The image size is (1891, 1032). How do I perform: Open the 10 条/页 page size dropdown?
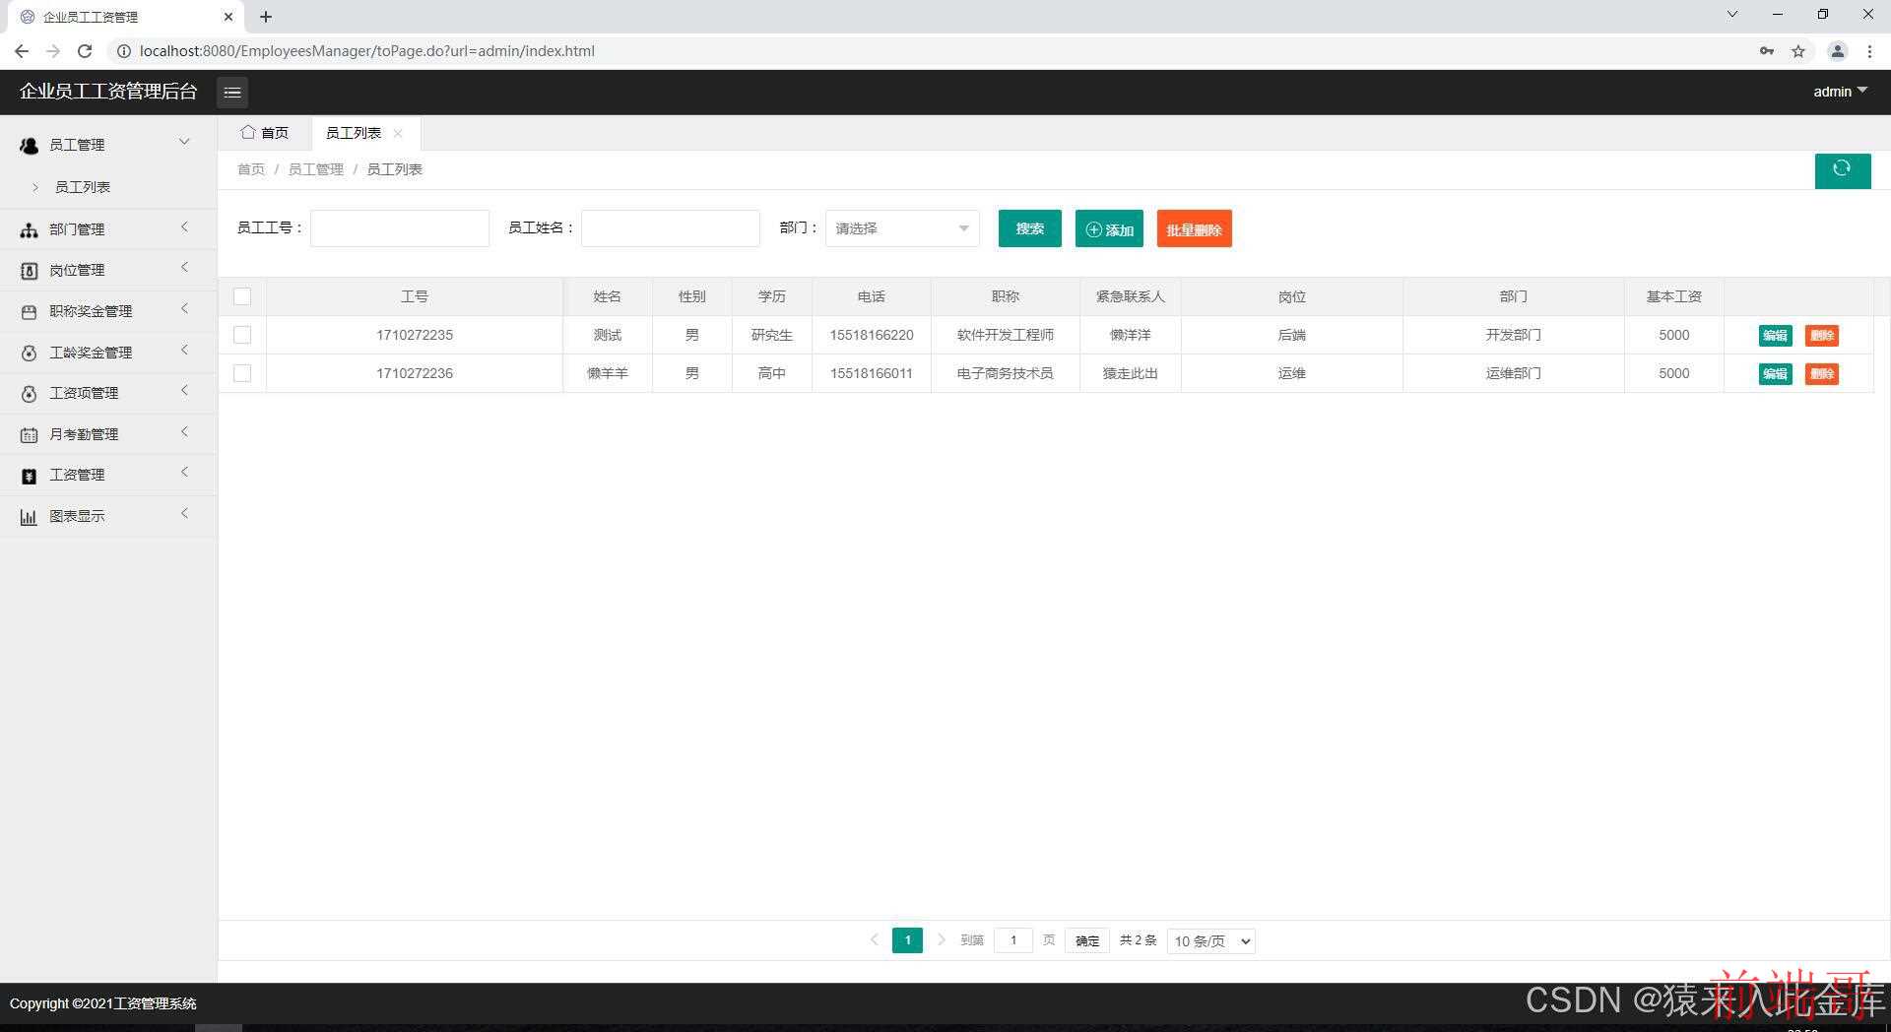(x=1211, y=941)
